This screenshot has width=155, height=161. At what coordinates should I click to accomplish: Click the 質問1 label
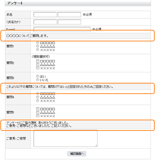coord(10,46)
